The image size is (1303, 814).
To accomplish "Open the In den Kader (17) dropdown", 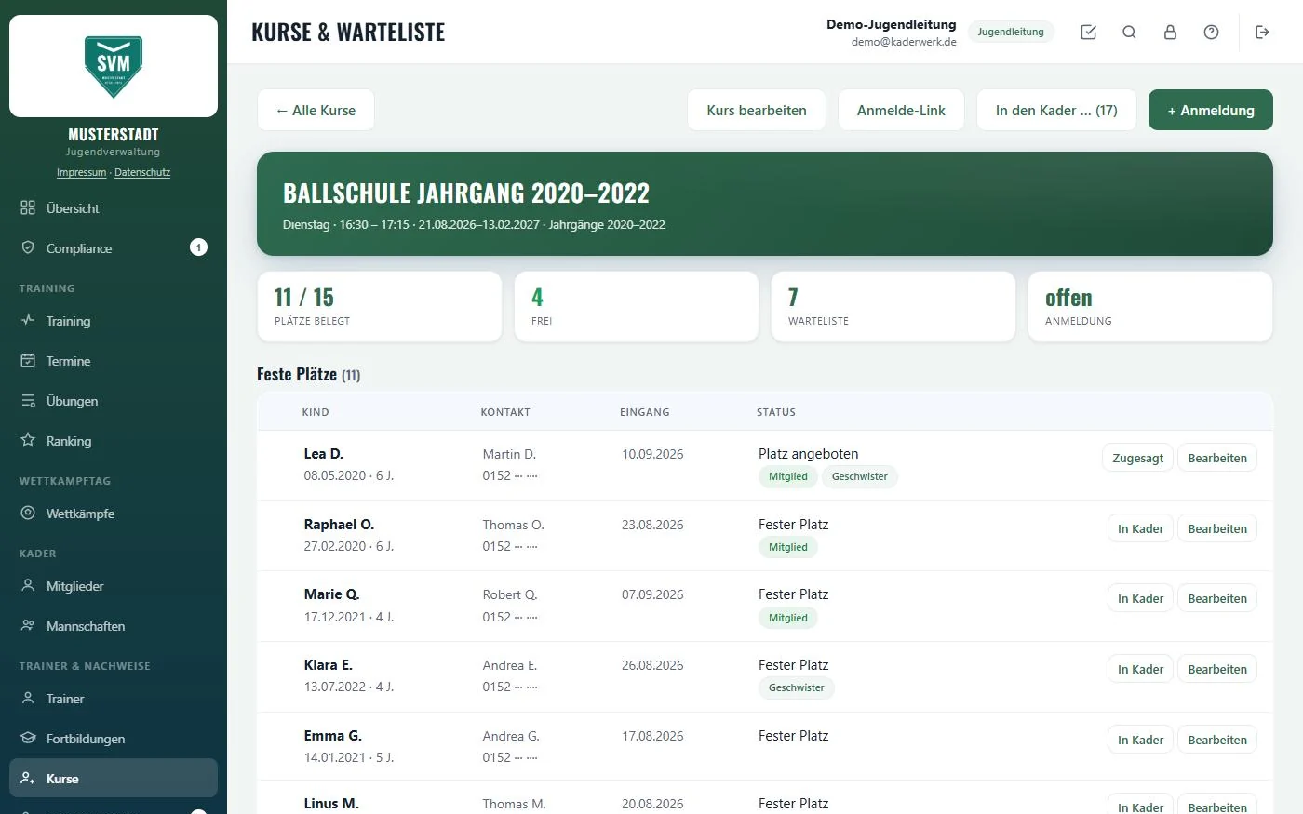I will pos(1056,110).
